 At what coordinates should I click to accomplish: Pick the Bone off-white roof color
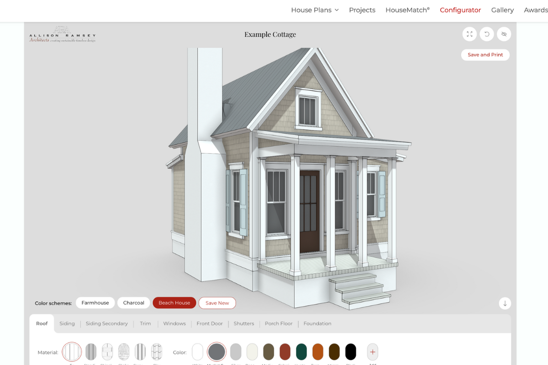(252, 352)
